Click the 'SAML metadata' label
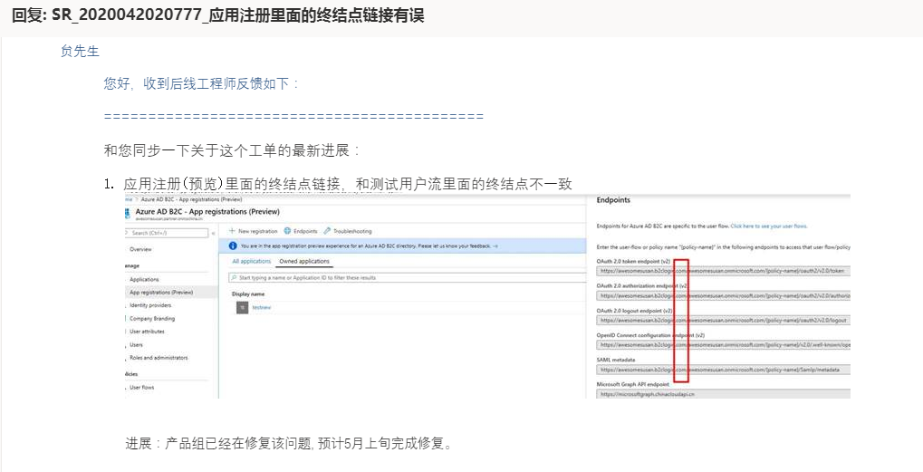Image resolution: width=923 pixels, height=472 pixels. [616, 360]
